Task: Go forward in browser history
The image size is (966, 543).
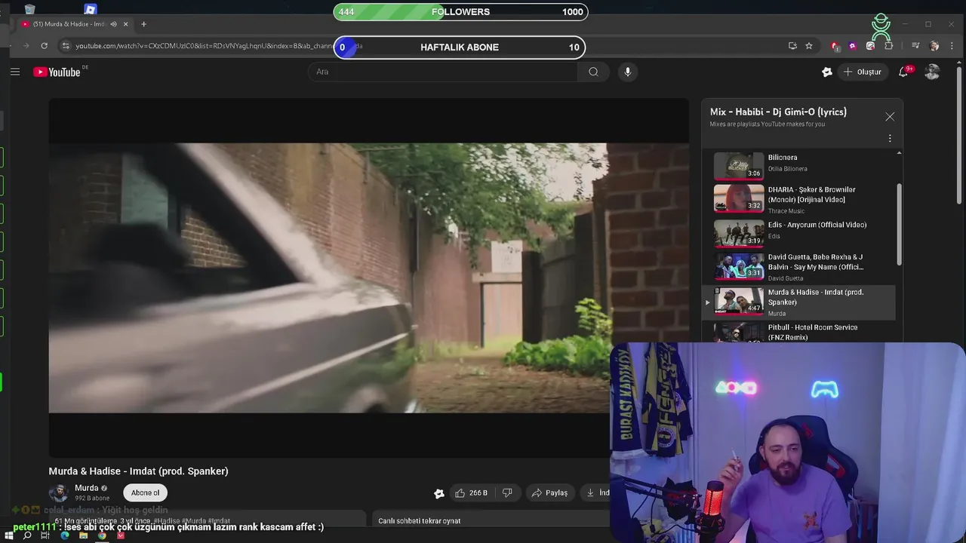Action: 26,46
